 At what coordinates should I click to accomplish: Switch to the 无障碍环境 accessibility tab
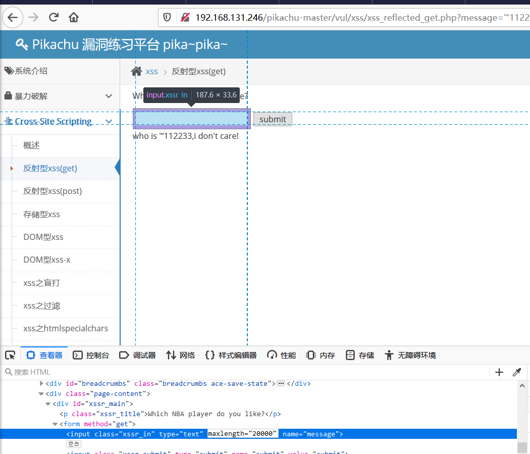pos(410,356)
